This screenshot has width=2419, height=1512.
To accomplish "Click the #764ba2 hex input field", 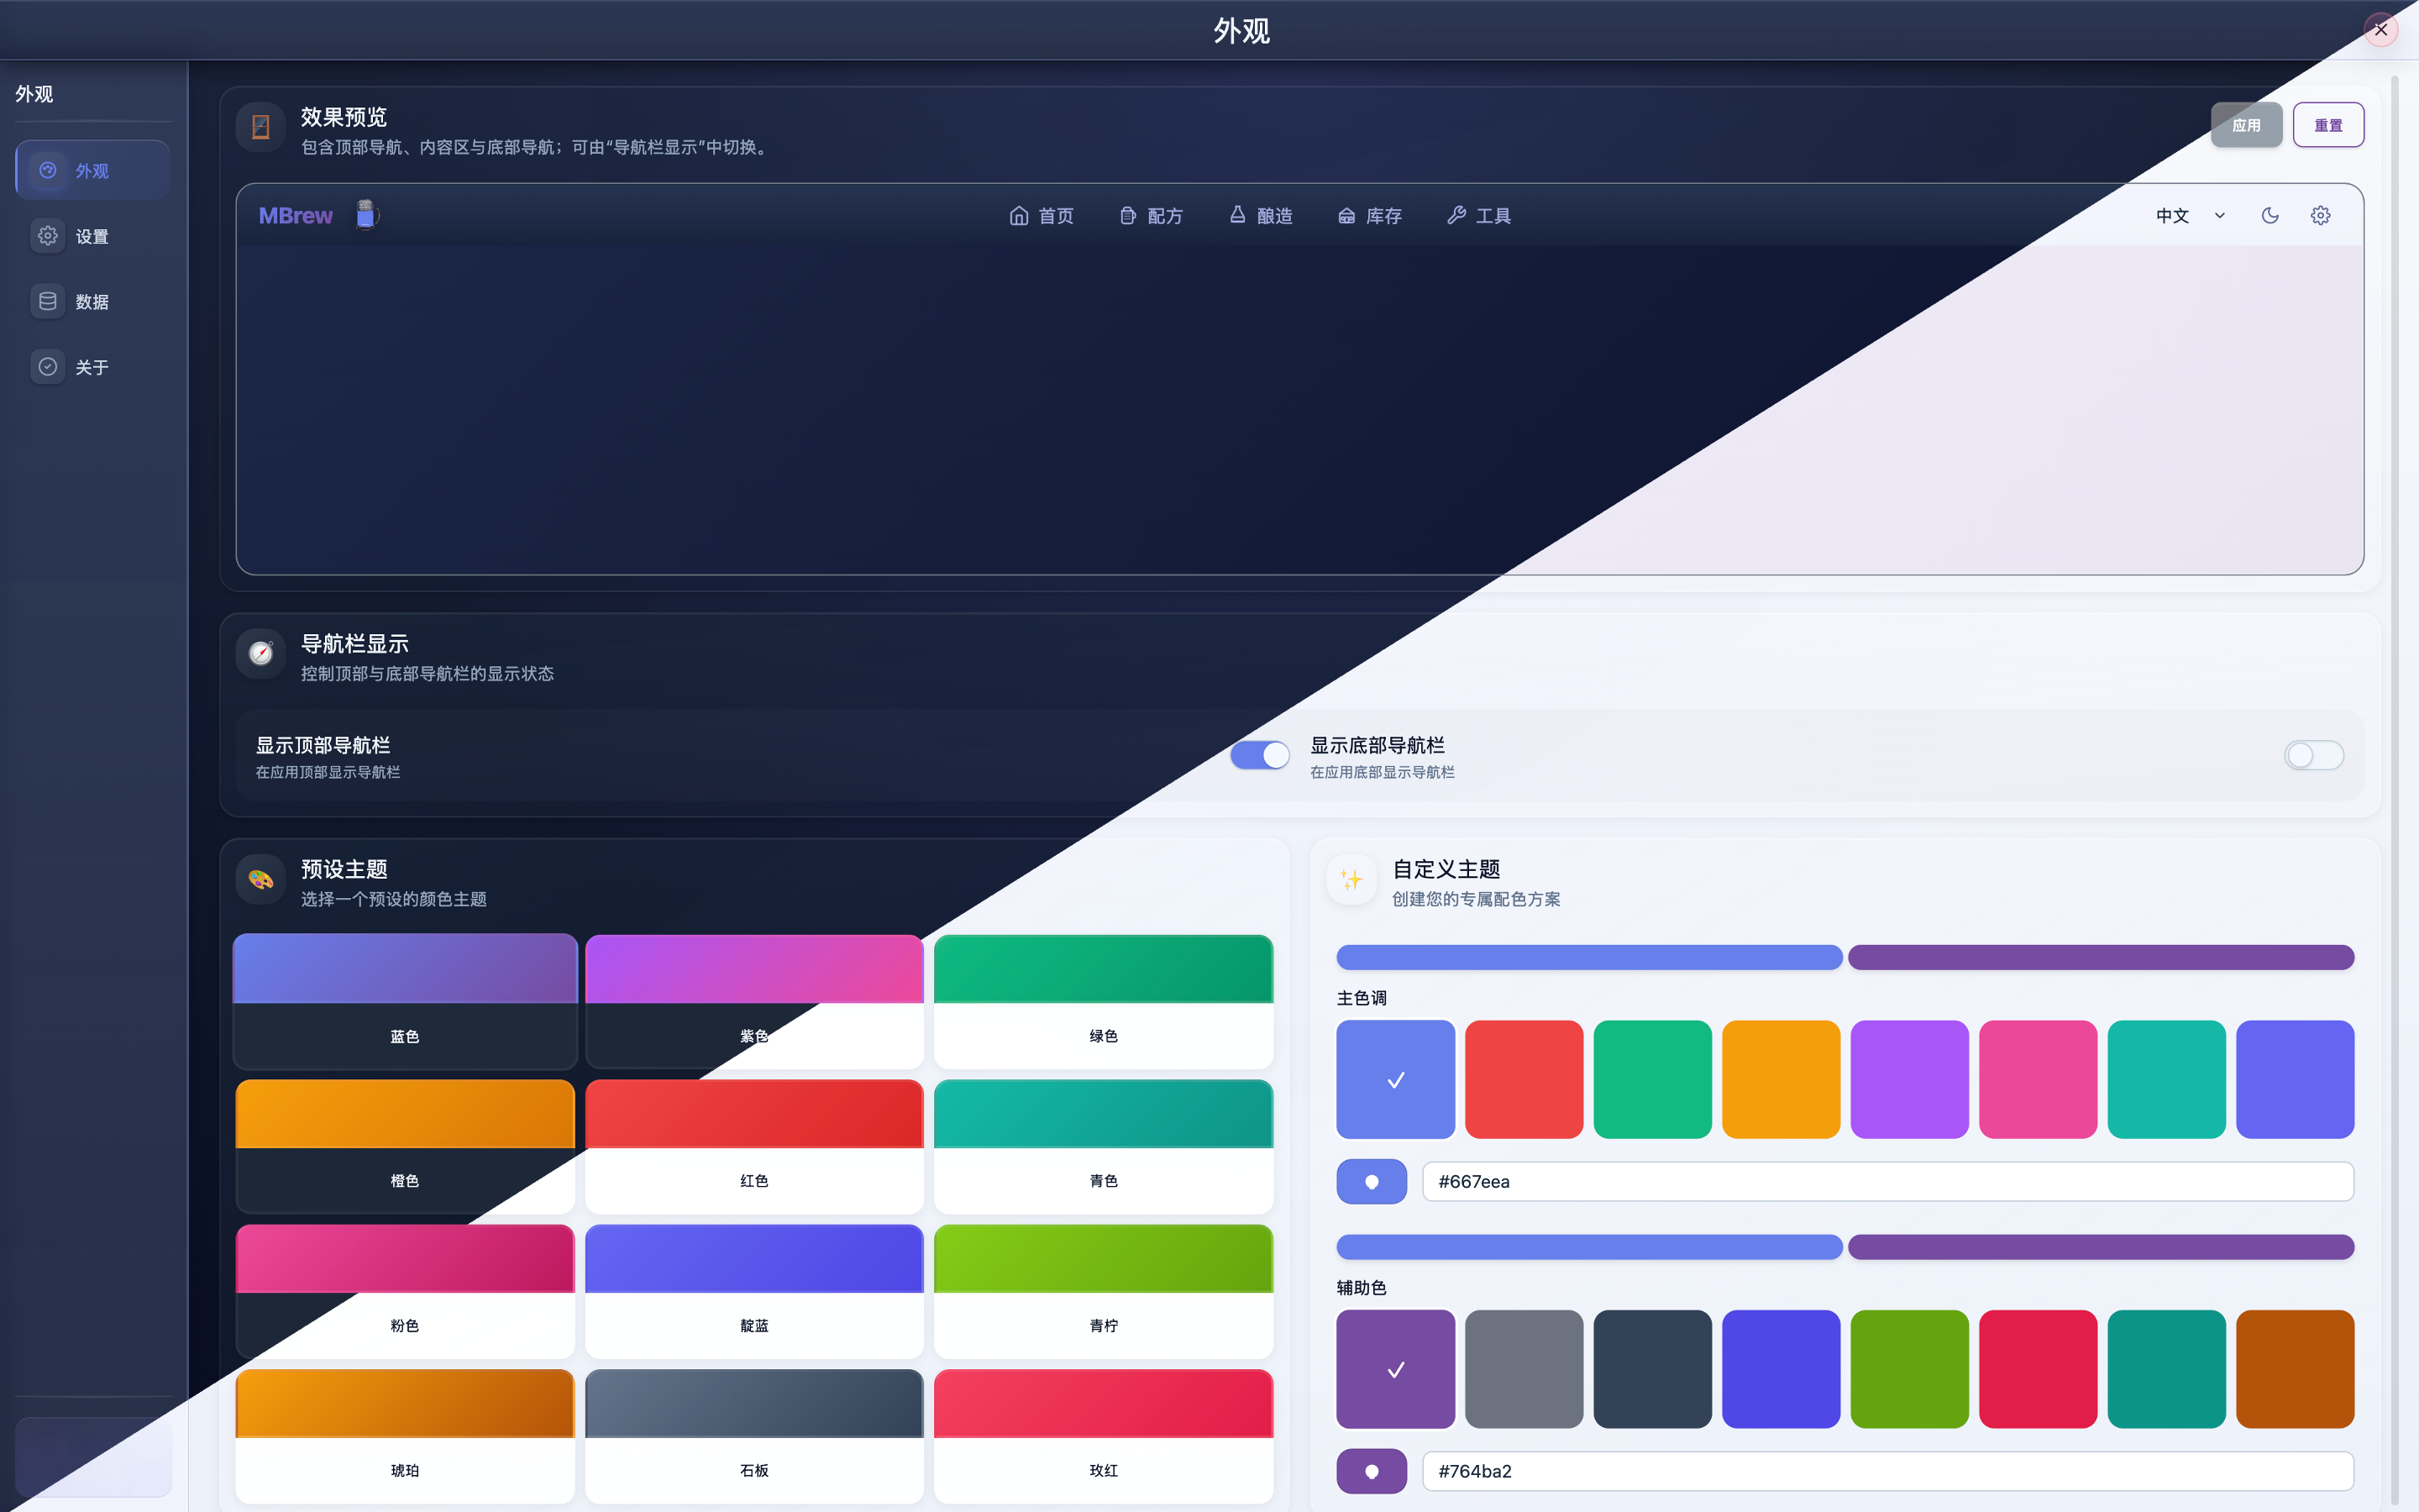I will 1887,1470.
